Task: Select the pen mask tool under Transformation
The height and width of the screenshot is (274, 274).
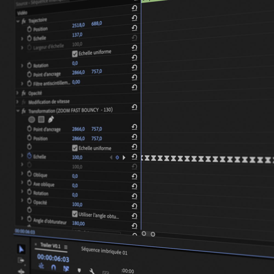Action: pos(51,119)
